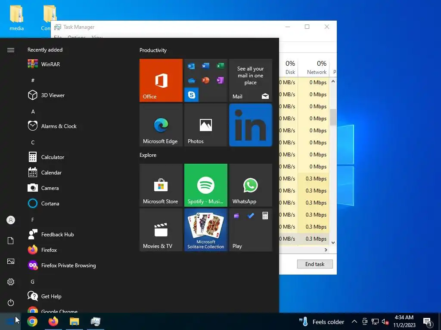Image resolution: width=441 pixels, height=330 pixels.
Task: Open the clock showing 4:34 AM
Action: pos(404,321)
